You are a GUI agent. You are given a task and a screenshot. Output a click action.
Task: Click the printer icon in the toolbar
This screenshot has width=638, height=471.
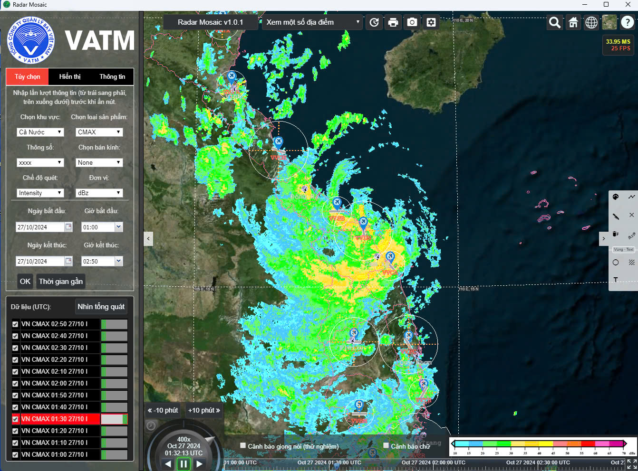(x=393, y=22)
